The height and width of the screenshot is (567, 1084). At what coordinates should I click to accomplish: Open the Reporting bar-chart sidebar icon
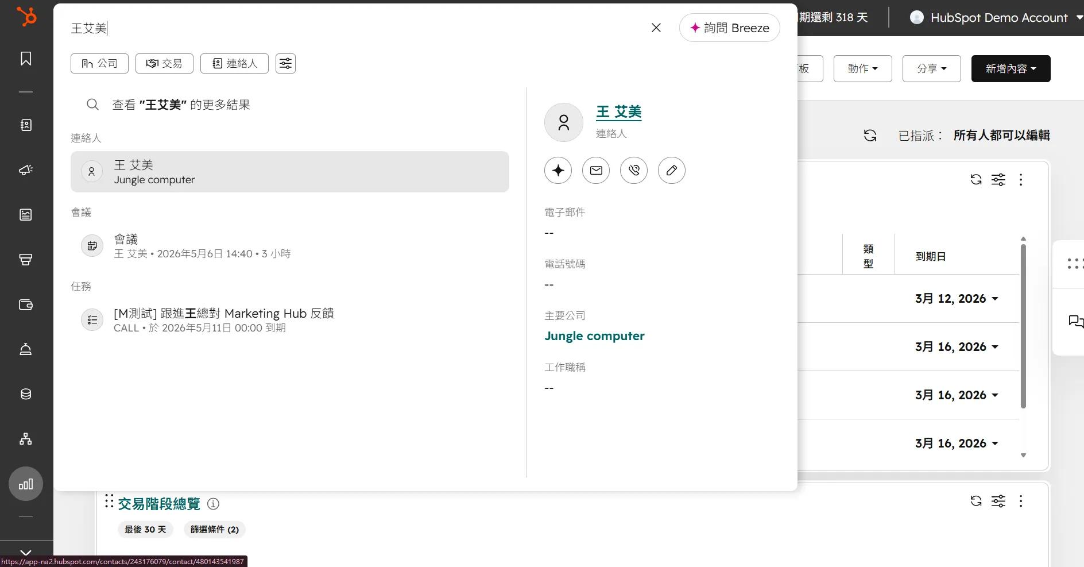tap(26, 484)
